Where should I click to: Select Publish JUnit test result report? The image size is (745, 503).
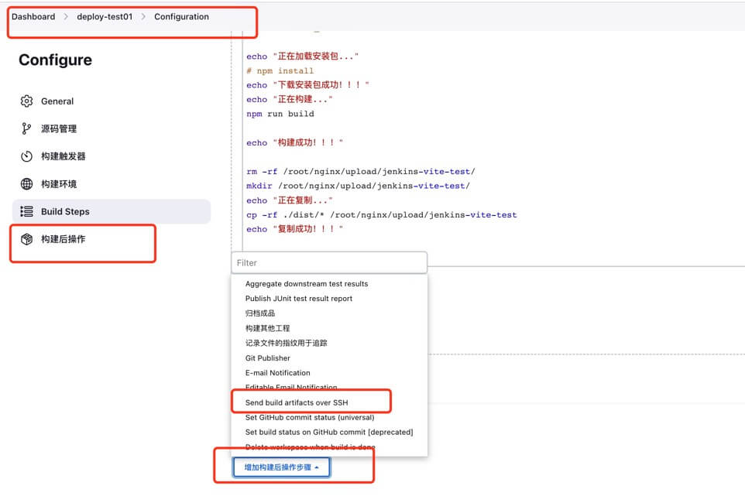pyautogui.click(x=299, y=299)
